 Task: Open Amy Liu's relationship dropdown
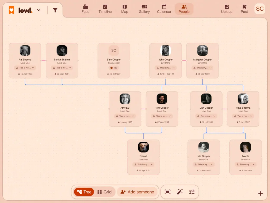tap(125, 116)
